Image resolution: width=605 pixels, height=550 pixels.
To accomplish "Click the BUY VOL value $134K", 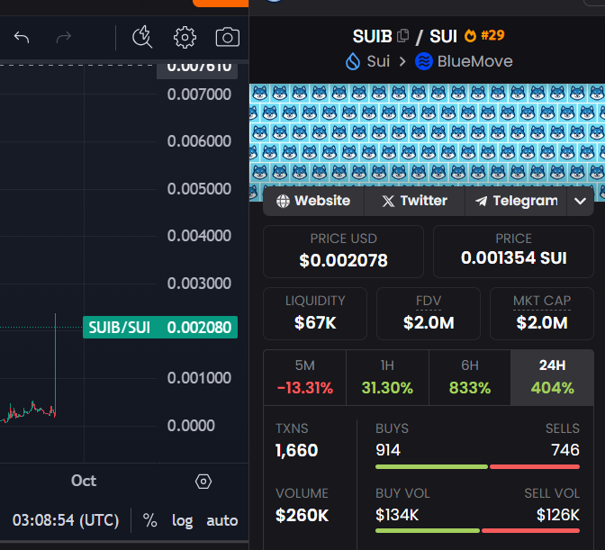I will point(397,515).
